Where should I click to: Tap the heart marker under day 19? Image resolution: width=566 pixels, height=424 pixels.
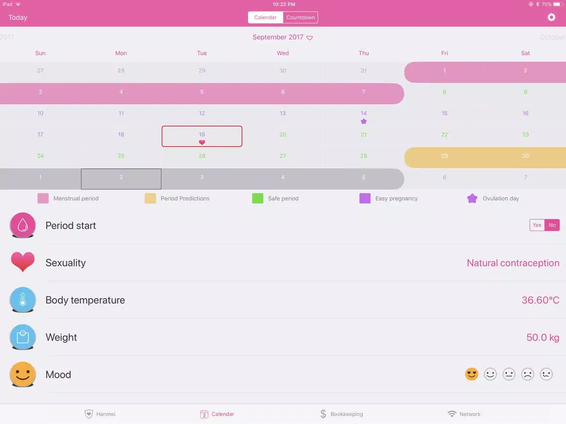(x=202, y=142)
